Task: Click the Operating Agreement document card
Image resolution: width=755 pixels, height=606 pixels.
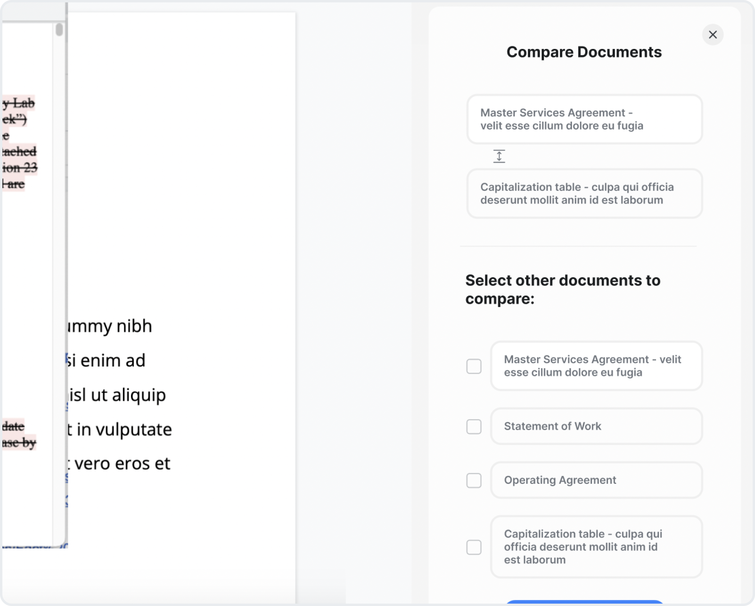Action: 596,480
